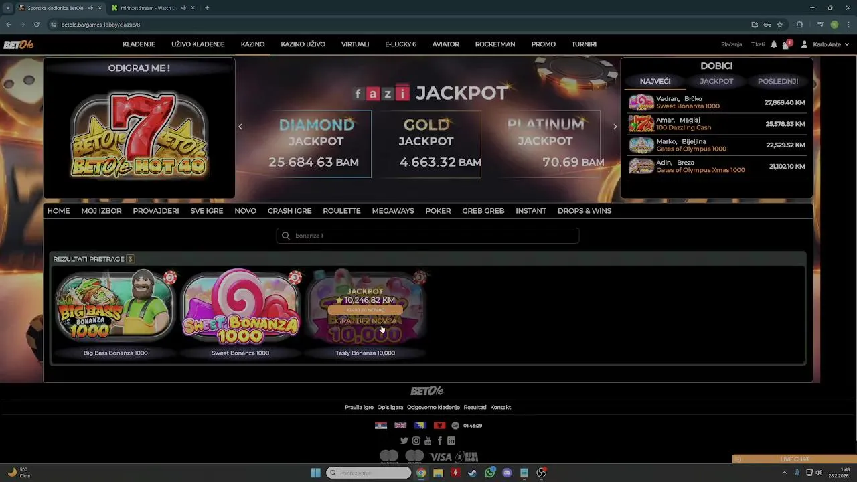Screen dimensions: 857x482
Task: Select the MEGAWAYS category tab
Action: tap(393, 211)
